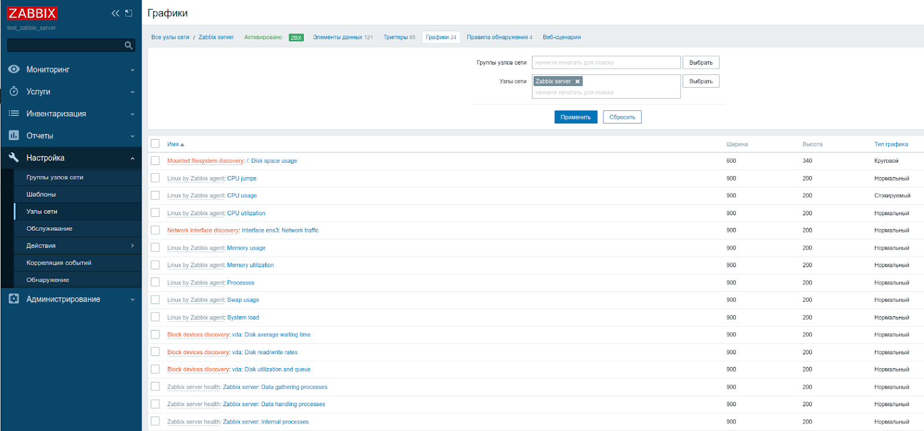Image resolution: width=924 pixels, height=431 pixels.
Task: Click the list icon for Инвентаризация
Action: point(14,114)
